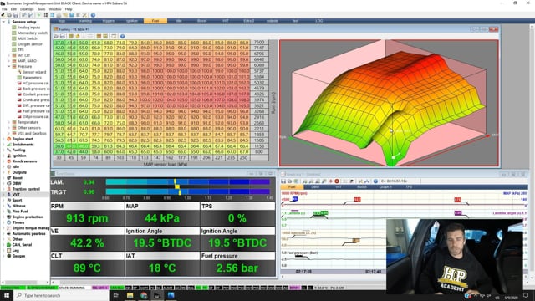This screenshot has height=301, width=535.
Task: Click the save icon in VE table toolbar
Action: (x=63, y=36)
